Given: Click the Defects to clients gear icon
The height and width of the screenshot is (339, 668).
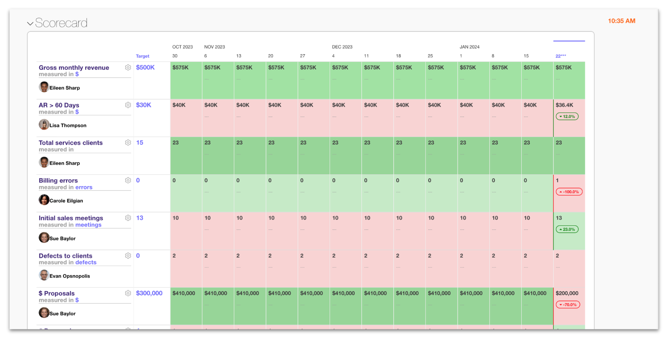Looking at the screenshot, I should pos(128,255).
